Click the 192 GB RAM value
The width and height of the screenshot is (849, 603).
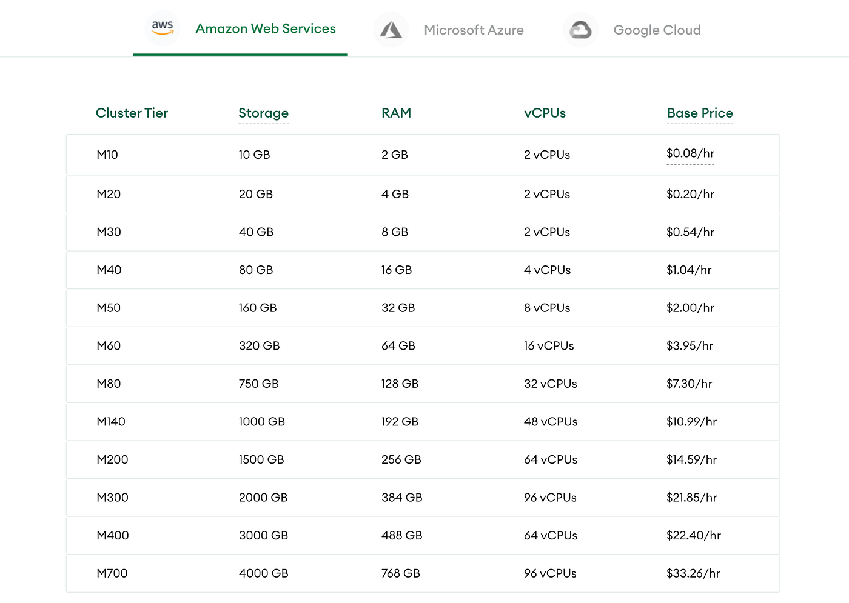(400, 421)
